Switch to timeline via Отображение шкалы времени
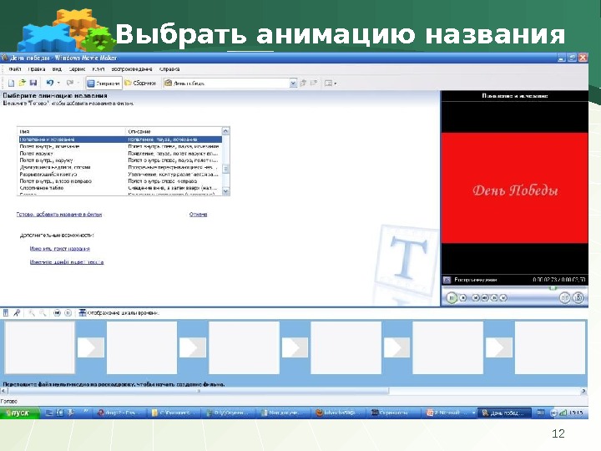 pos(119,313)
